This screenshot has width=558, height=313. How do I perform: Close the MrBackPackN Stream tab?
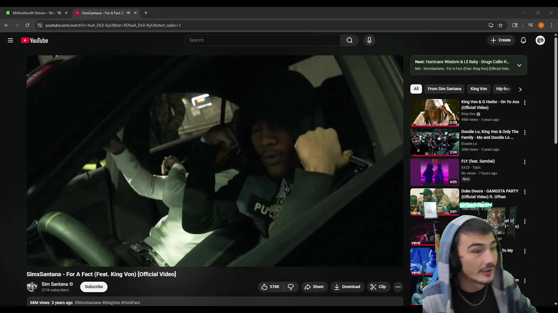point(66,13)
